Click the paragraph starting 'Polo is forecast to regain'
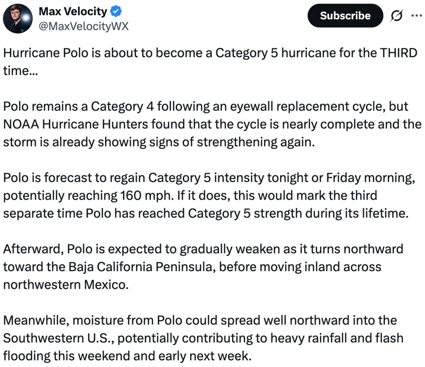 point(209,196)
